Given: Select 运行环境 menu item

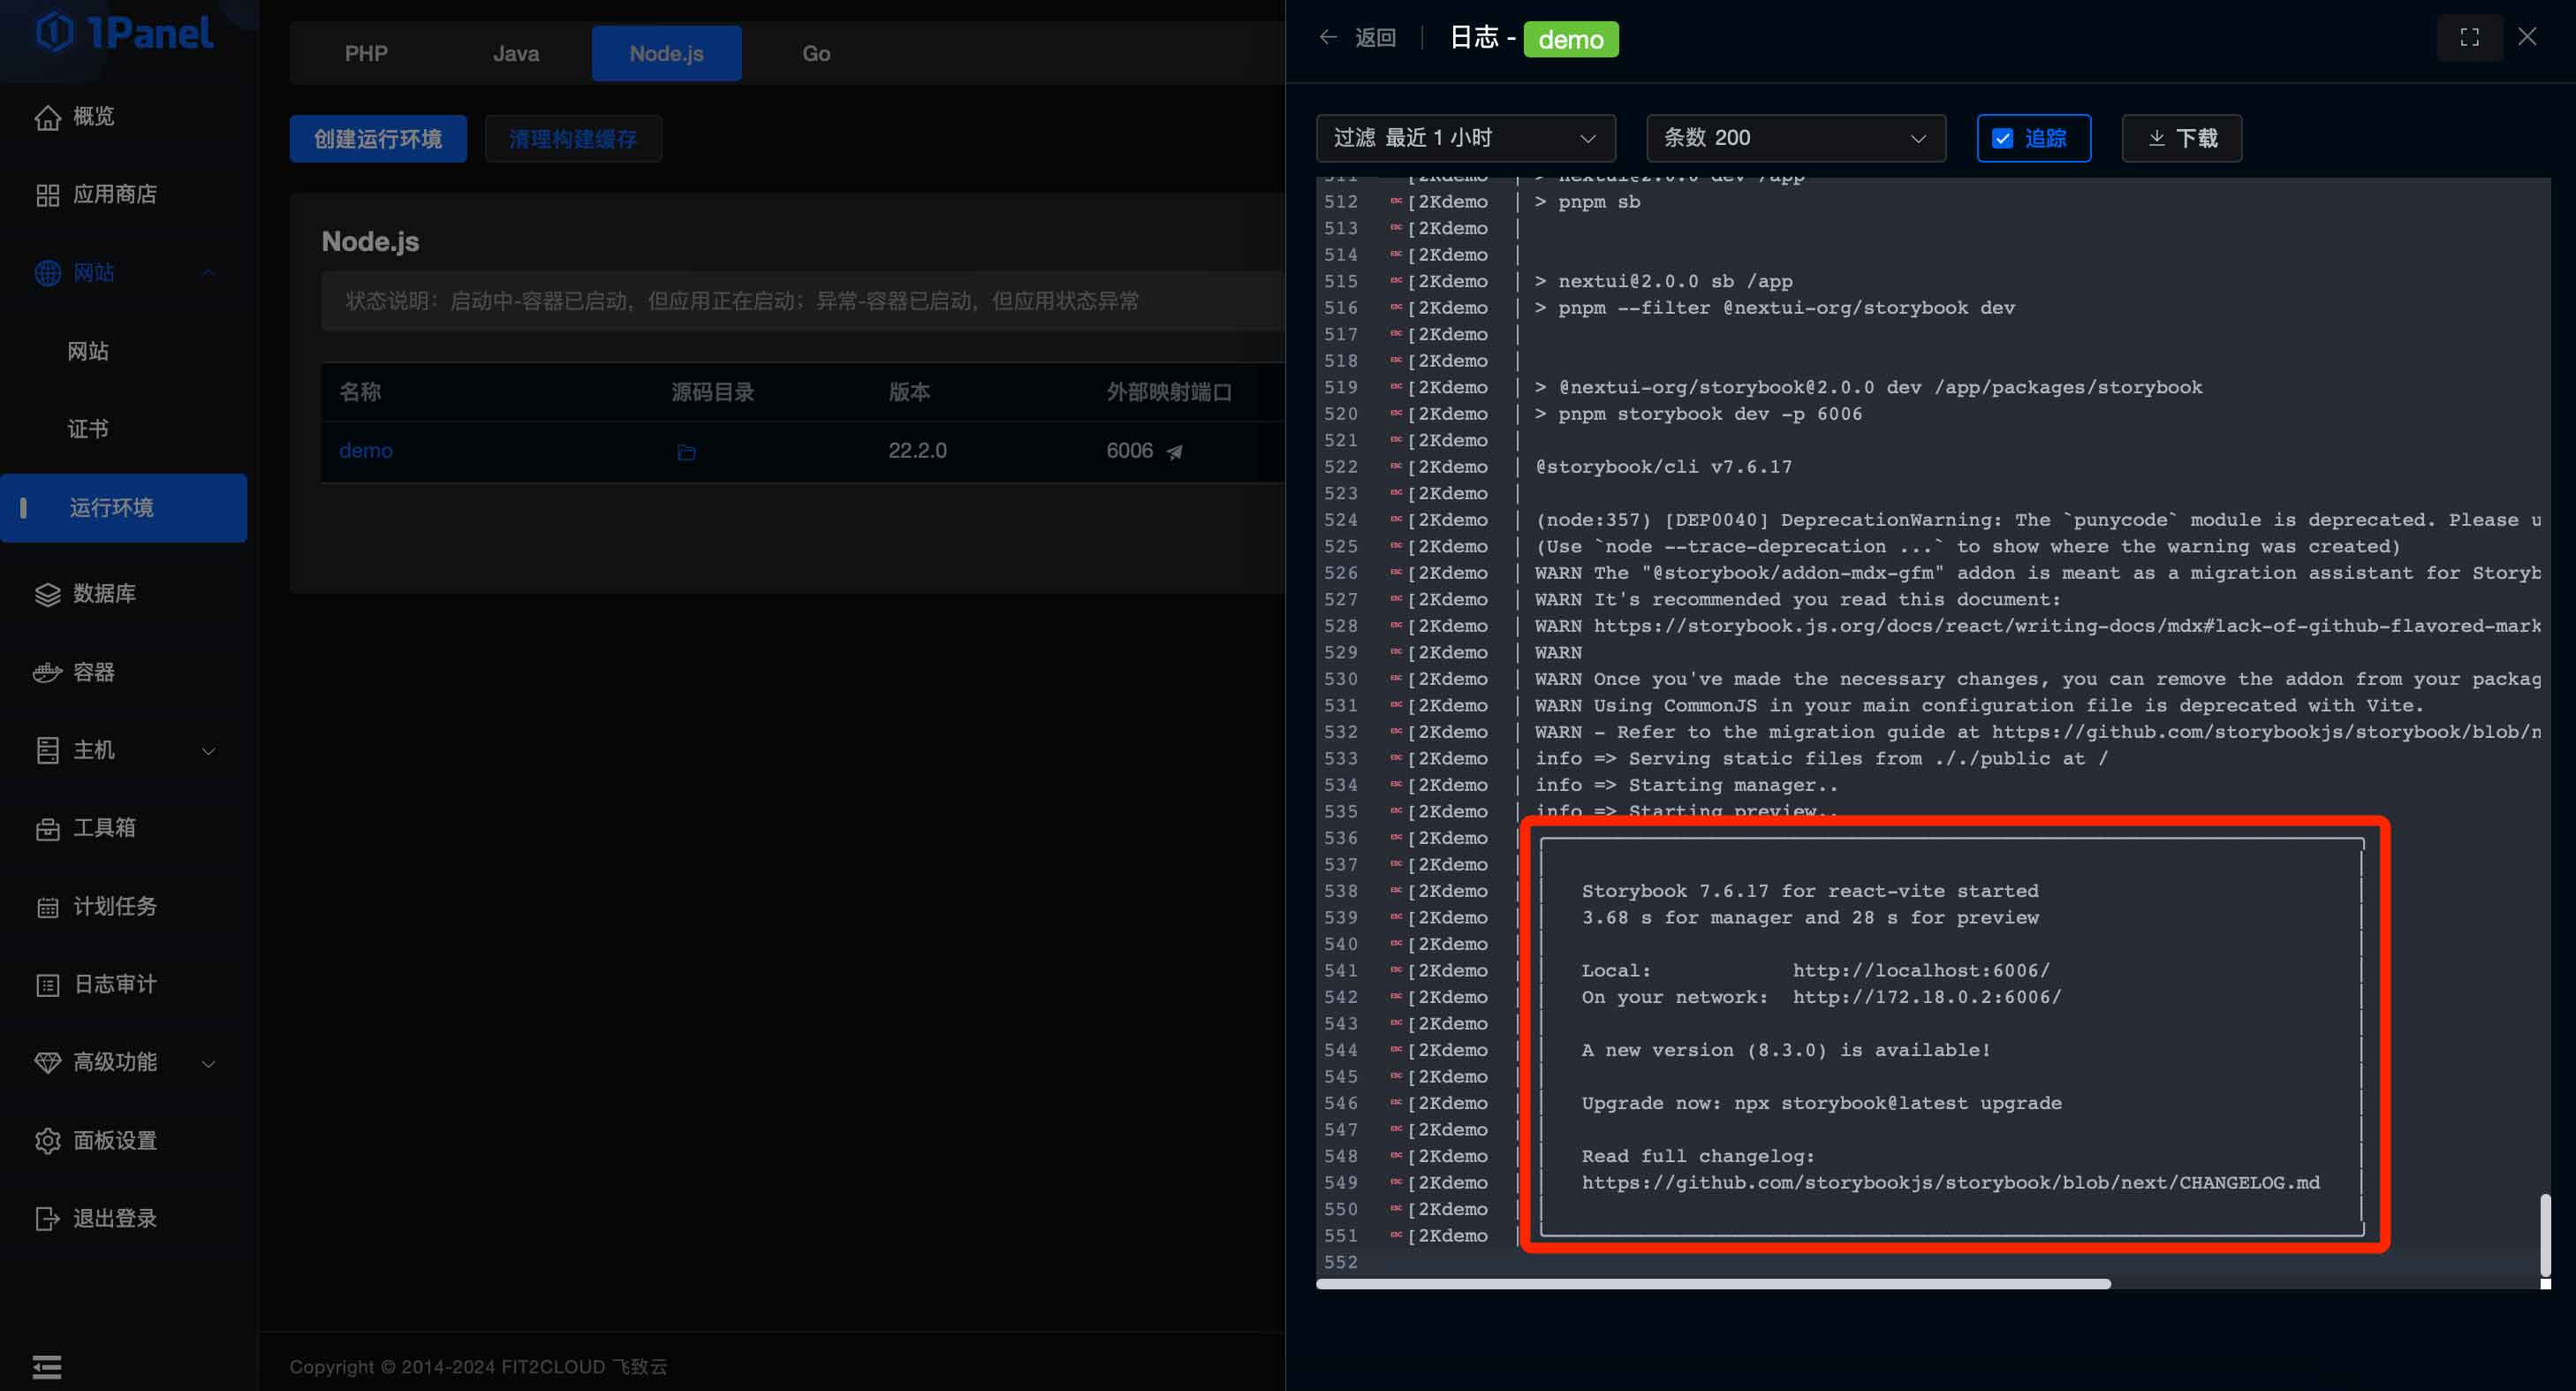Looking at the screenshot, I should [124, 507].
